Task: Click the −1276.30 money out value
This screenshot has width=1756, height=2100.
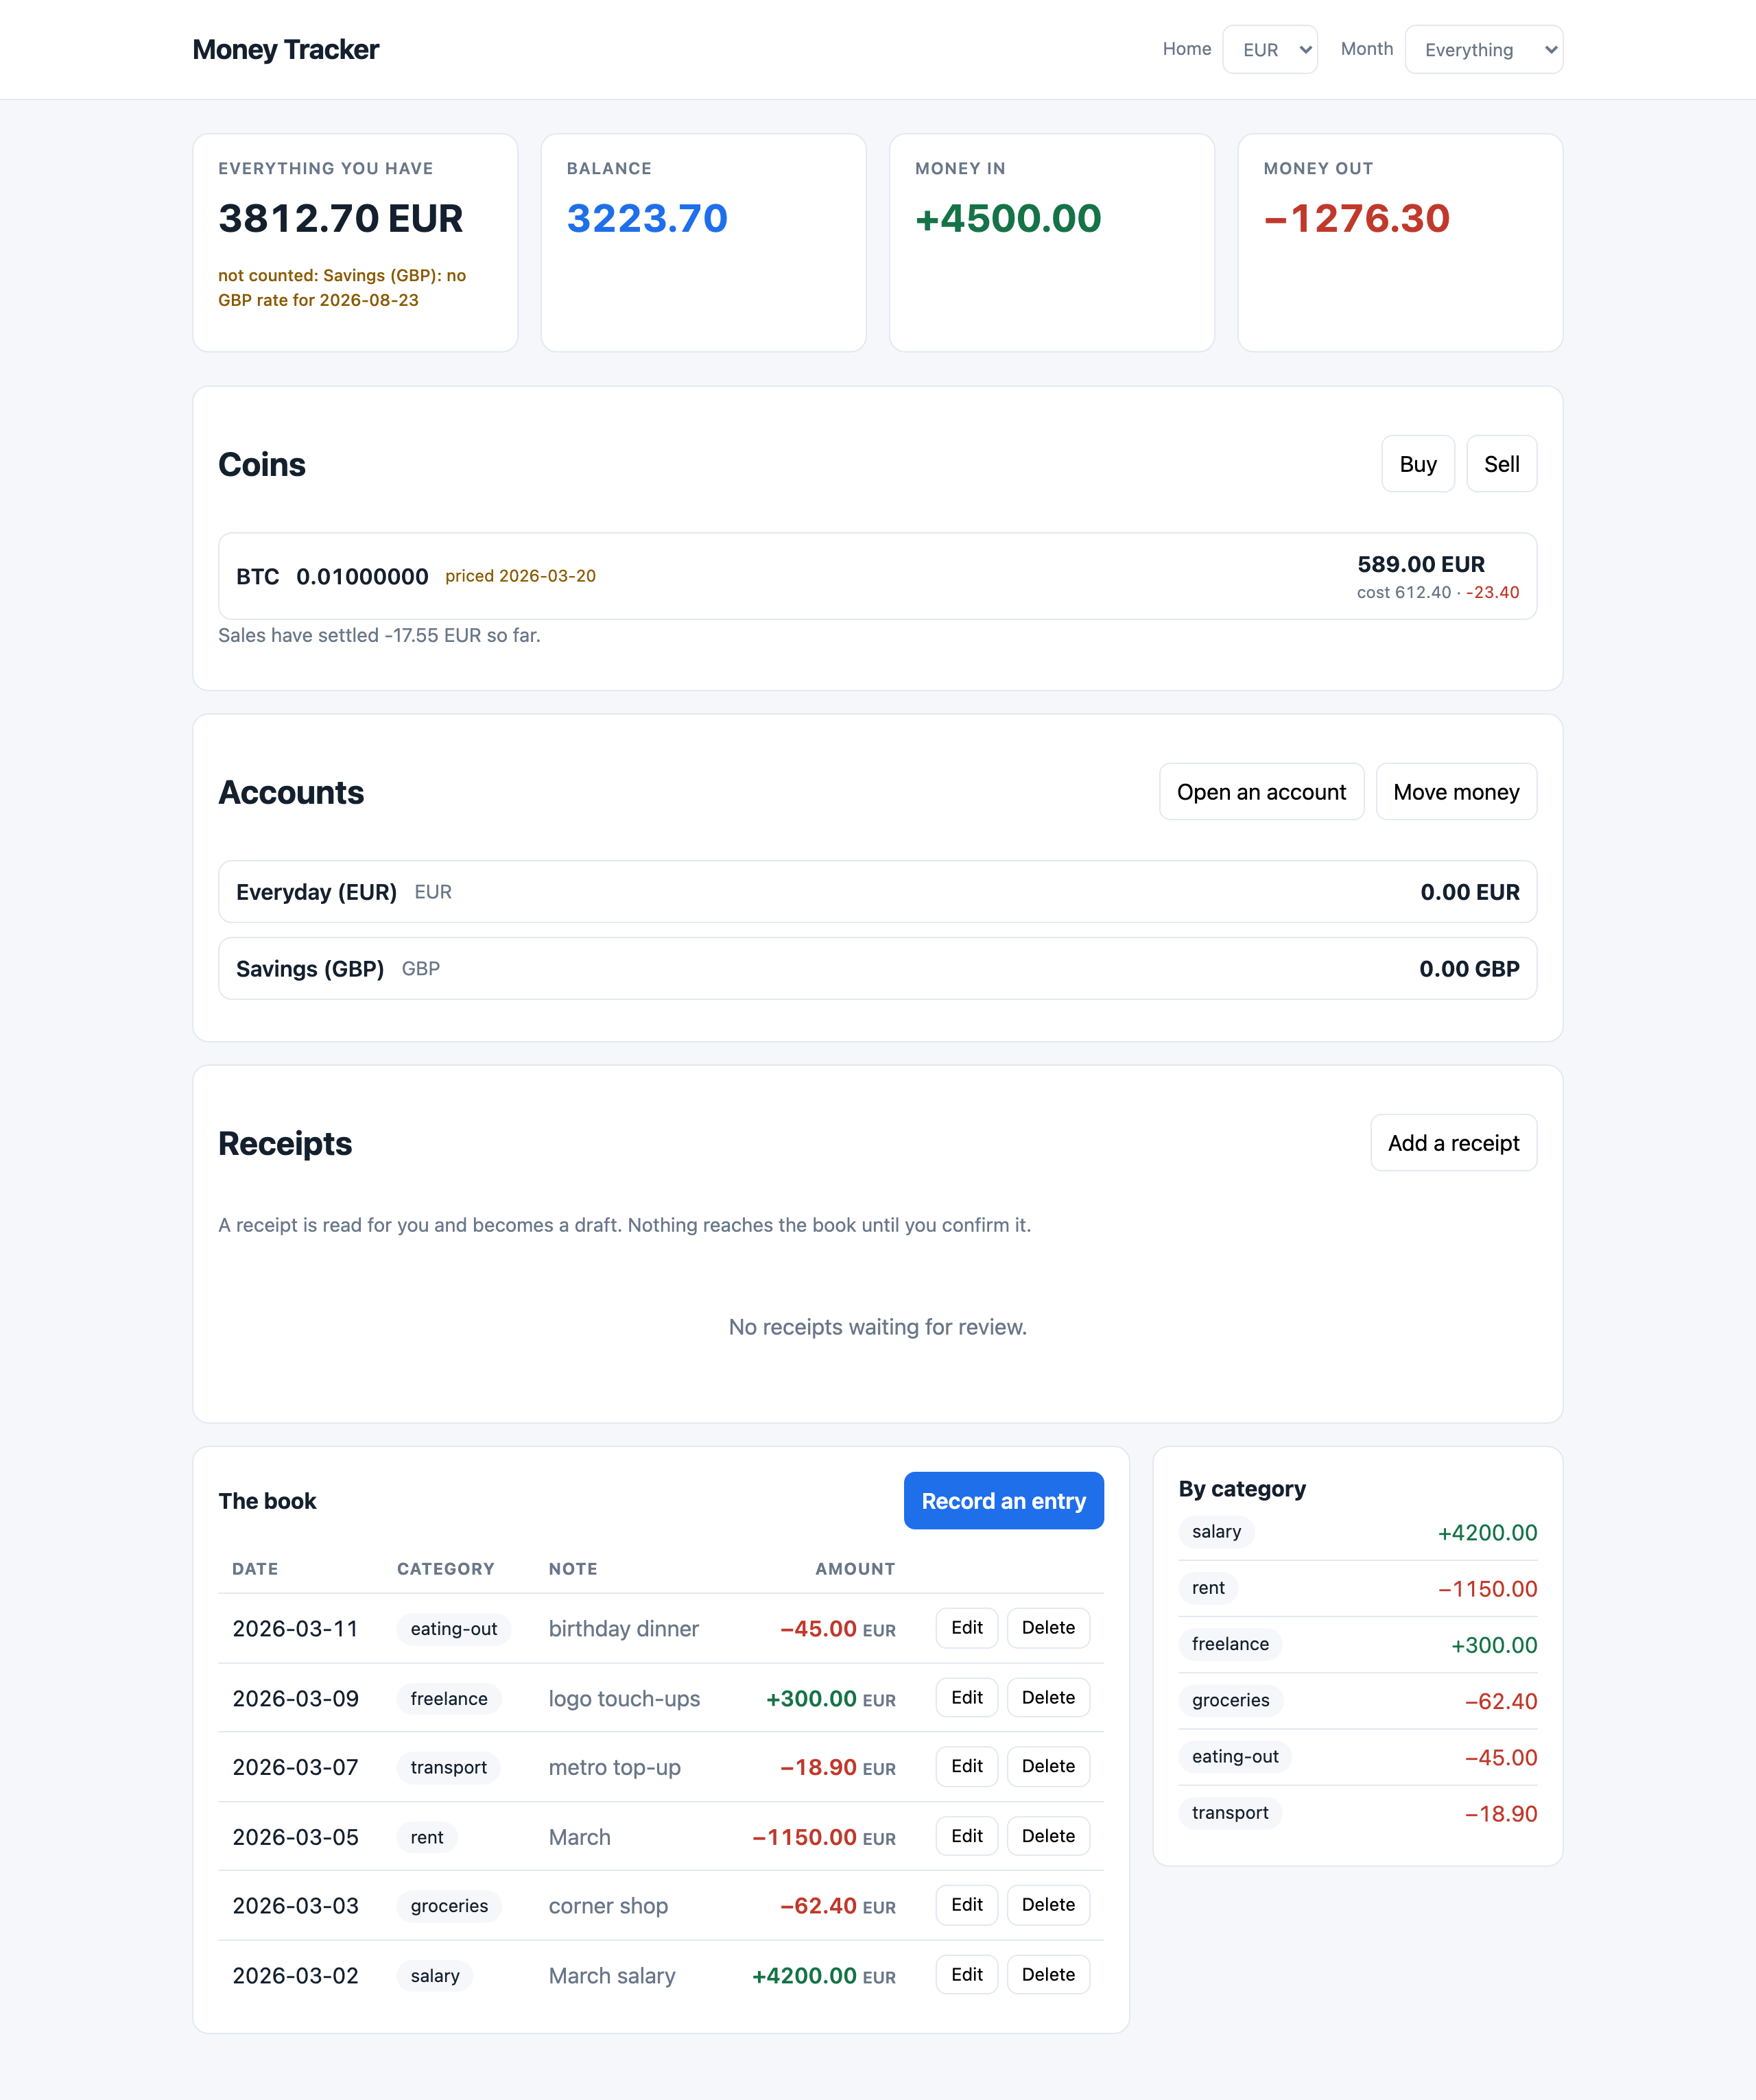Action: (x=1356, y=218)
